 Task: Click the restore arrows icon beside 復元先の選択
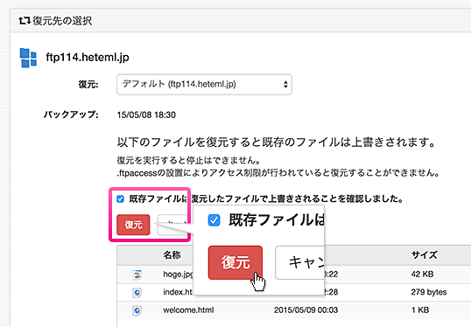(x=25, y=21)
